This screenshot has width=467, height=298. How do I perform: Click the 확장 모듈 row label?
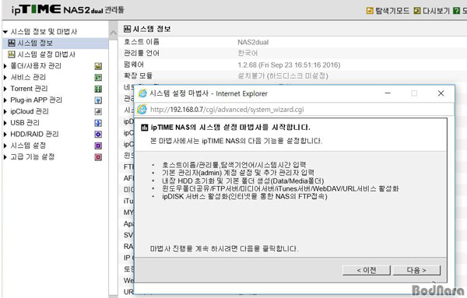[x=138, y=75]
